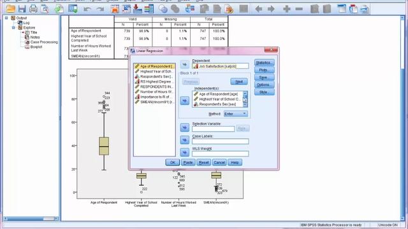This screenshot has width=408, height=229.
Task: Select Notes in the outline tree
Action: click(35, 37)
